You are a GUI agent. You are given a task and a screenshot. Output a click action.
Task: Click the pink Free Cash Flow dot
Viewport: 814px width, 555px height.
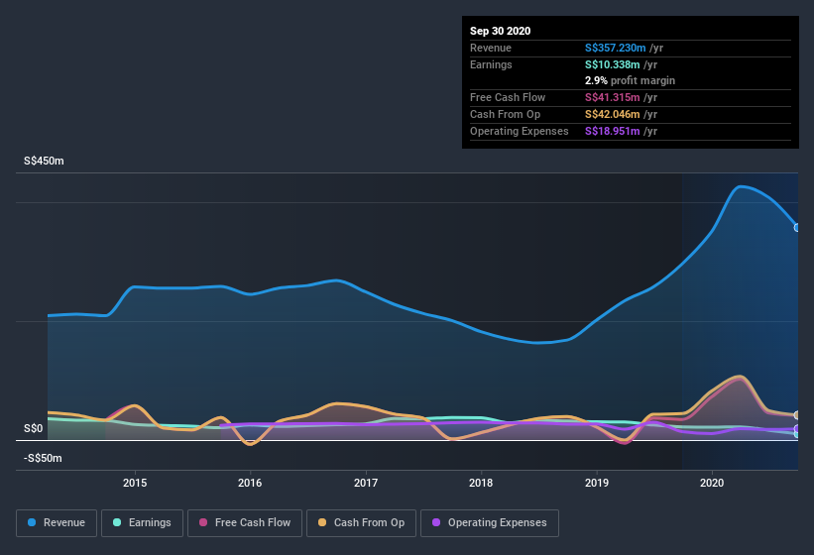(203, 522)
